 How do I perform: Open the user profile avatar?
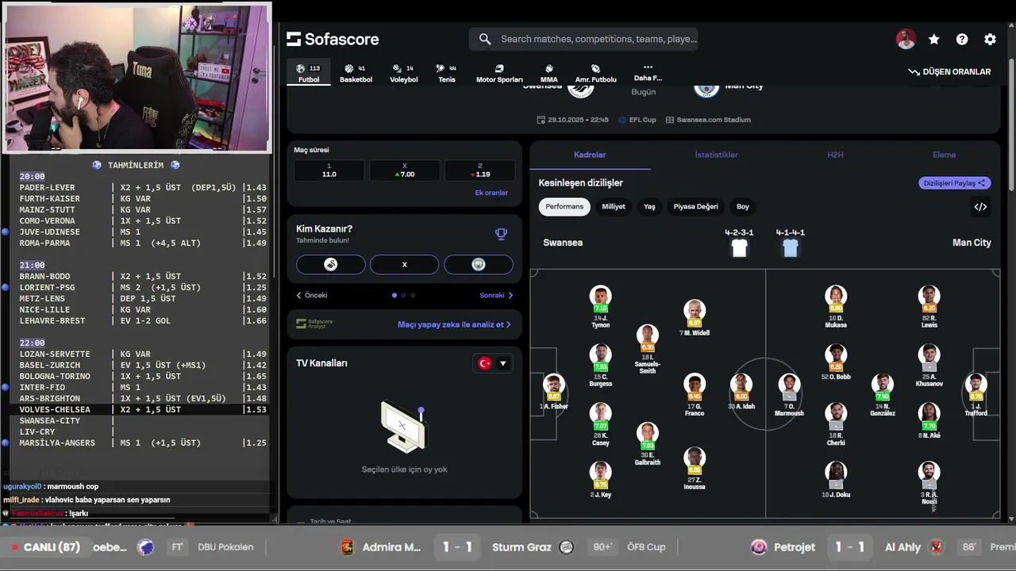point(906,39)
